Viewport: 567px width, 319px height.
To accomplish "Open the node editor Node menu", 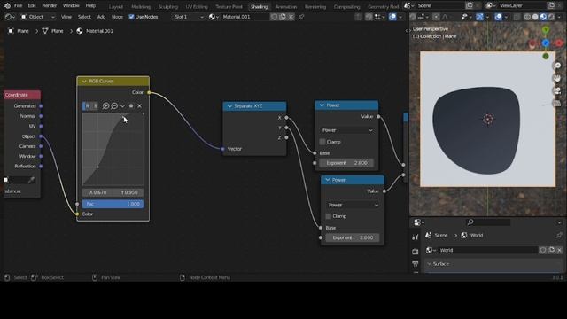I will click(117, 17).
